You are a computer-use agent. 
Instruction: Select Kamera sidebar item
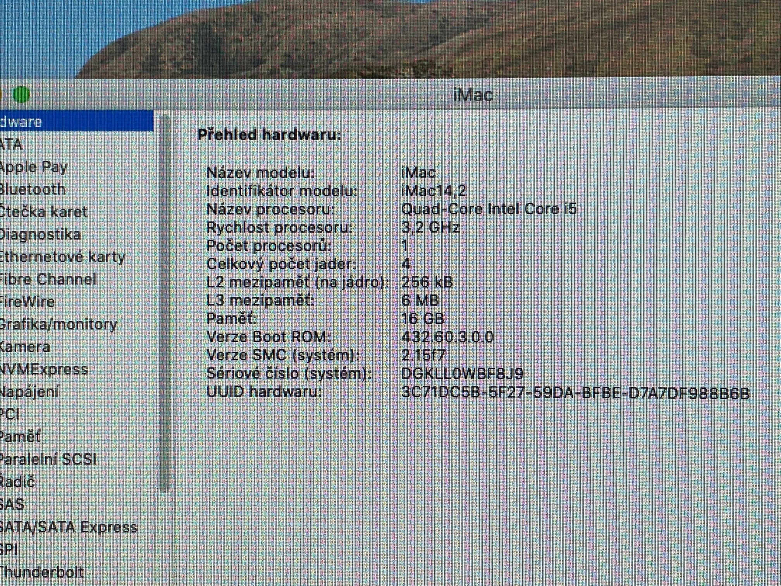coord(25,347)
